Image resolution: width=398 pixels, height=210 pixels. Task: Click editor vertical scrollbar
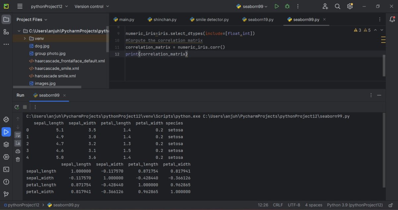tap(384, 65)
